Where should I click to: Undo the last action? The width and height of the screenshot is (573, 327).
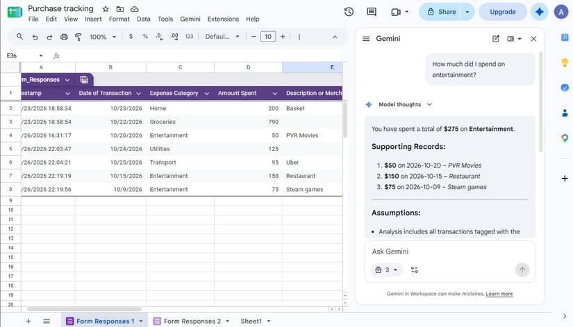coord(35,37)
